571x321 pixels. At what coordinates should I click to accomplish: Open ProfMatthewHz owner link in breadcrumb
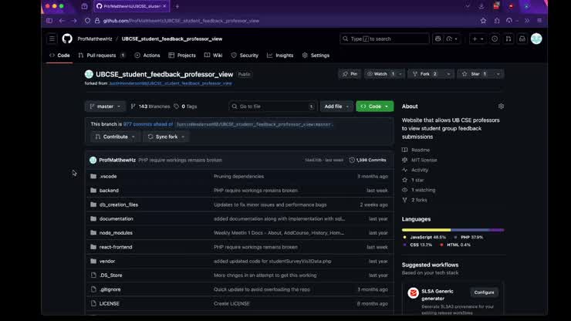click(95, 39)
